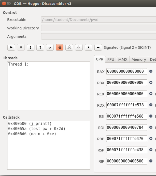Click the continue execution button

pyautogui.click(x=11, y=47)
